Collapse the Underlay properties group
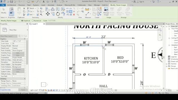Screen dimensions: 178x100 pyautogui.click(x=25, y=79)
